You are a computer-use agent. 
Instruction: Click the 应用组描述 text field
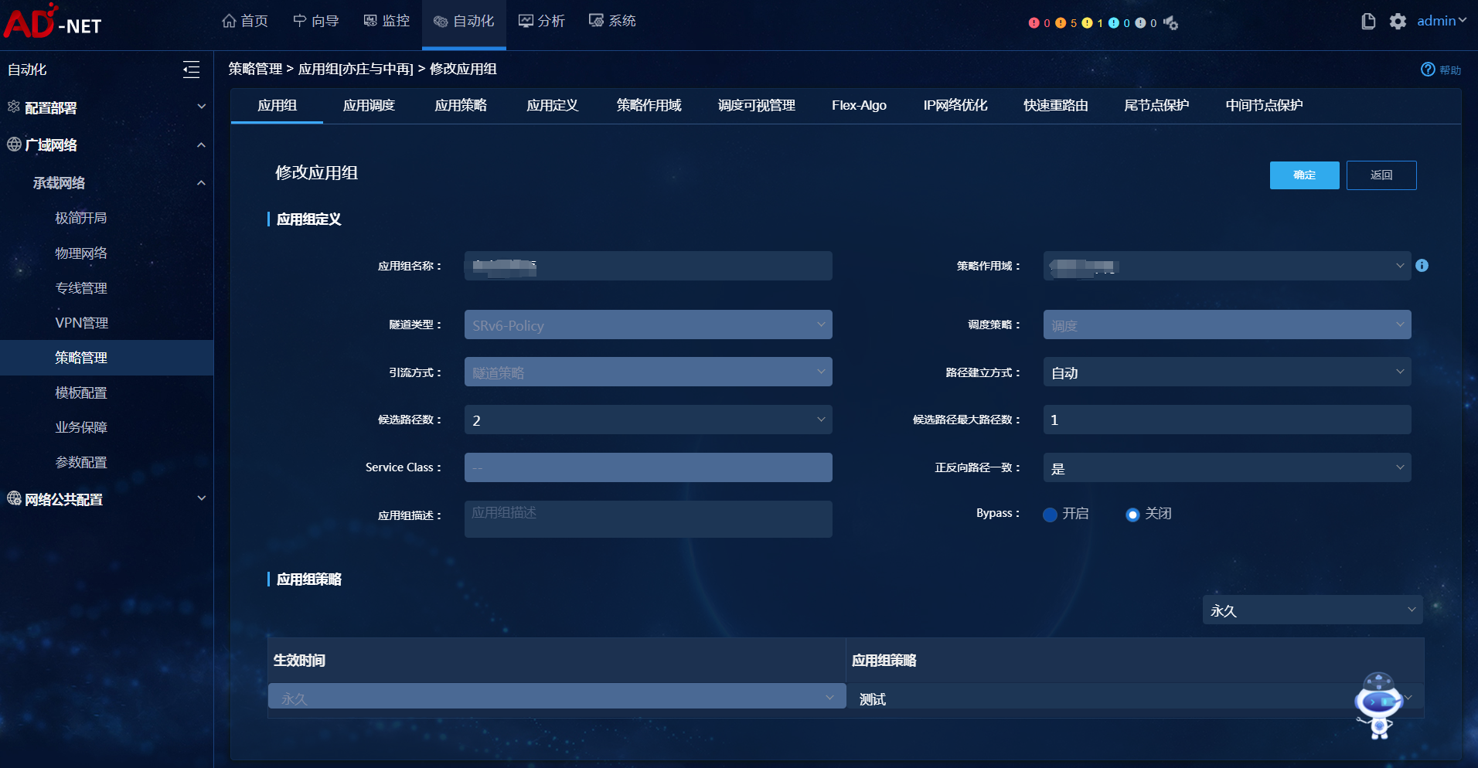(648, 519)
